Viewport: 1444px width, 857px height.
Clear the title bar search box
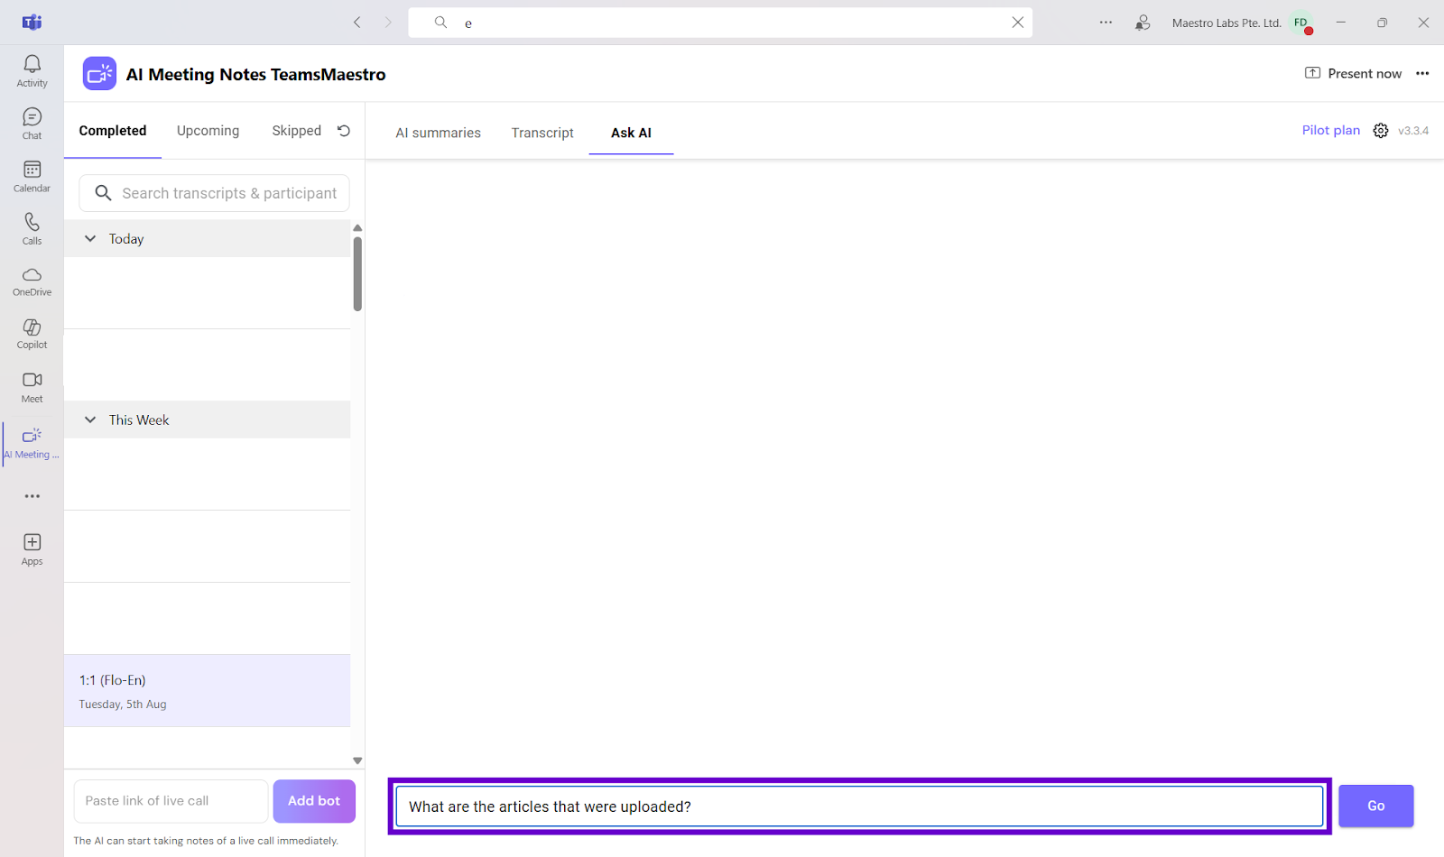[x=1017, y=23]
